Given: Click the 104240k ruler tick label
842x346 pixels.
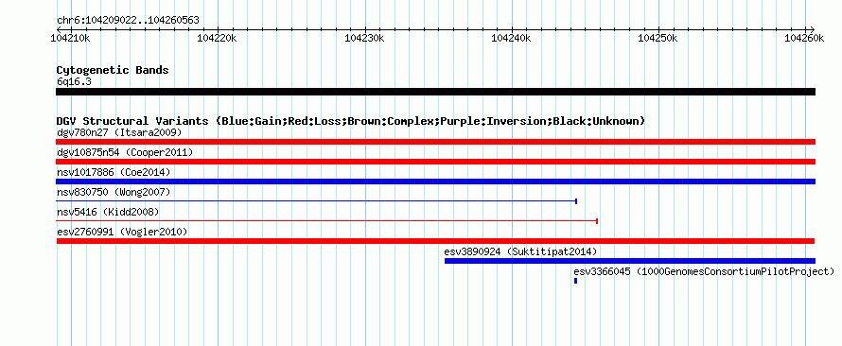Looking at the screenshot, I should coord(512,38).
